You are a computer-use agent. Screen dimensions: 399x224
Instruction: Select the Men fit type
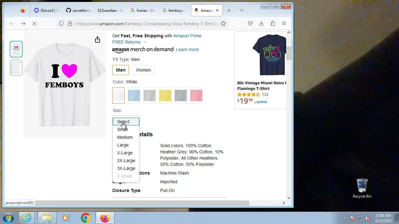pyautogui.click(x=121, y=70)
